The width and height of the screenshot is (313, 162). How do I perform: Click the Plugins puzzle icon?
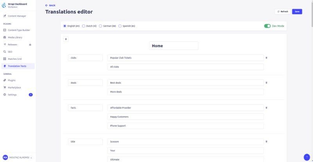(x=5, y=80)
